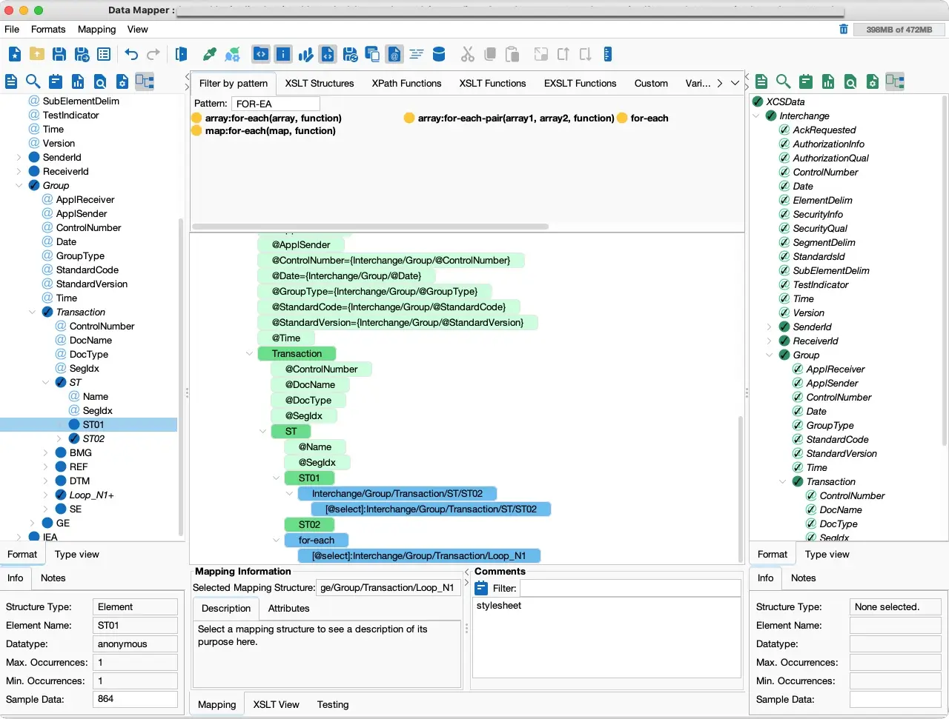The image size is (949, 719).
Task: Click the blue database cylinder icon
Action: (439, 54)
